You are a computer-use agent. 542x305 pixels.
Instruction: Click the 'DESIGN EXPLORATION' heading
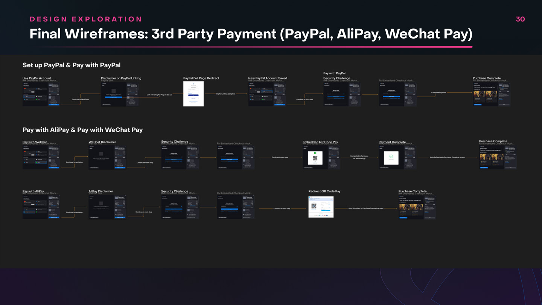86,19
